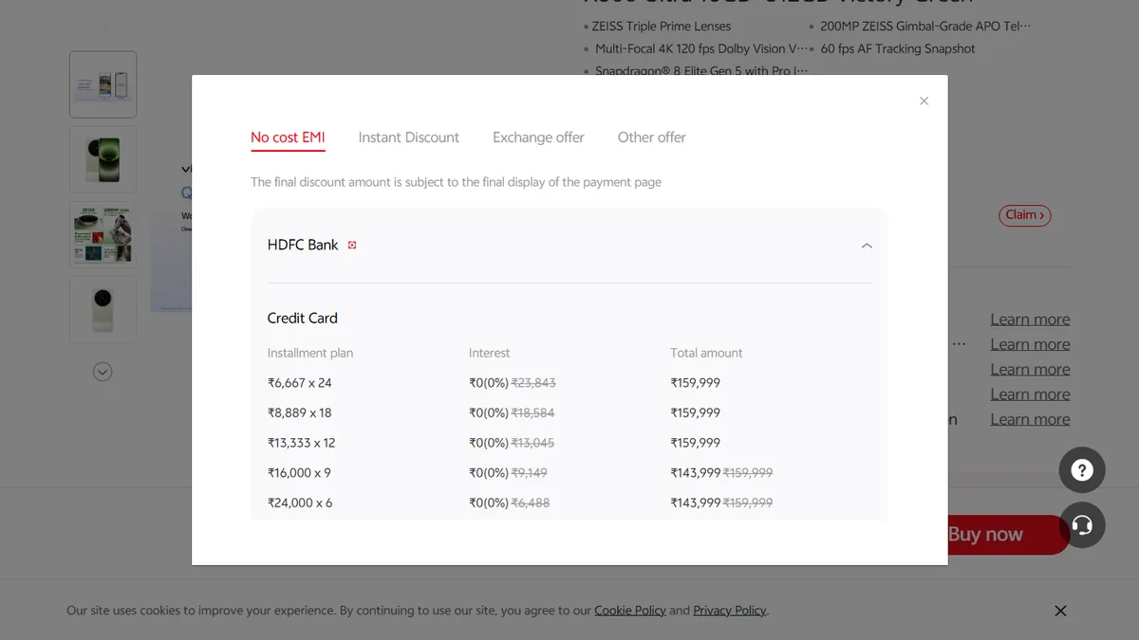Image resolution: width=1139 pixels, height=640 pixels.
Task: Open the customer support headset chat
Action: tap(1082, 525)
